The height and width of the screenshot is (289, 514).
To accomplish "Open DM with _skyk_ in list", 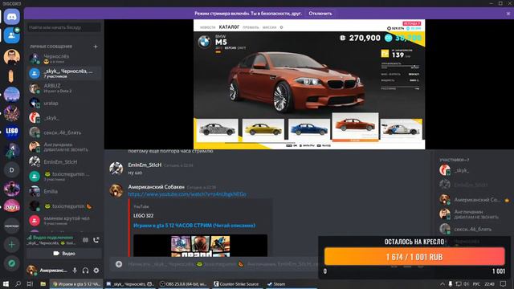I will click(x=64, y=118).
